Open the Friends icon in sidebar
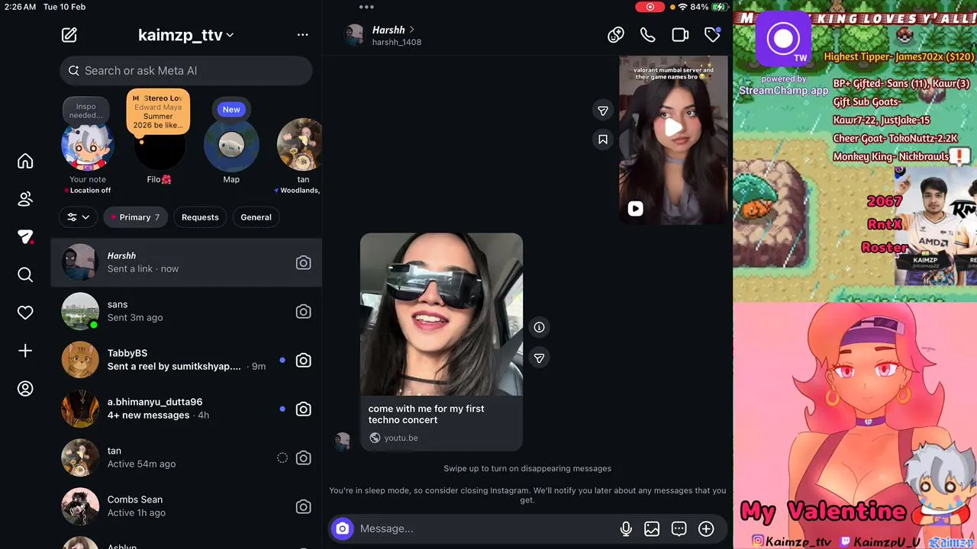The height and width of the screenshot is (549, 977). tap(25, 199)
